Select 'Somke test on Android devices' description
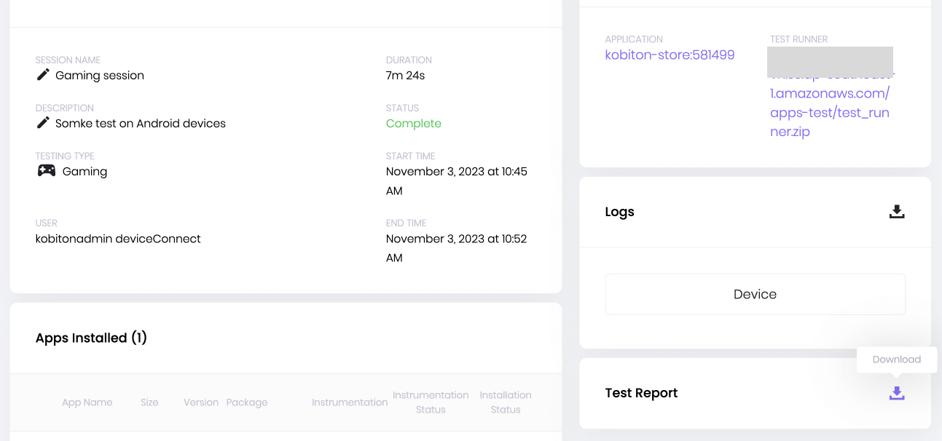Viewport: 942px width, 441px height. click(x=141, y=124)
